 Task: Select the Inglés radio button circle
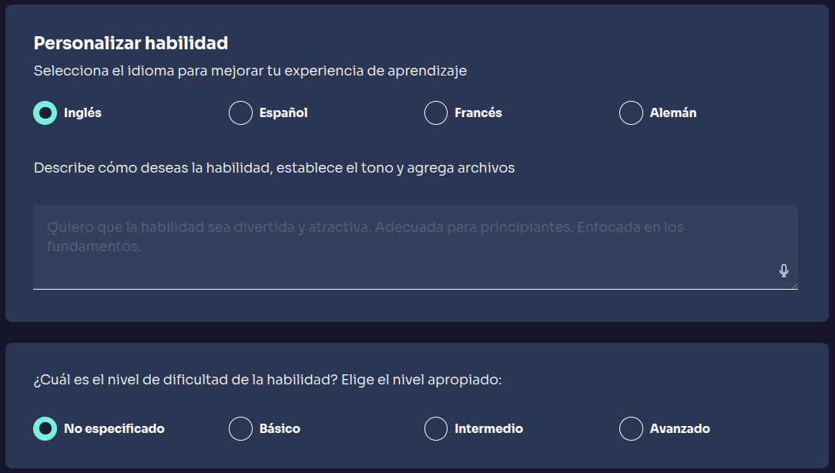click(x=45, y=113)
